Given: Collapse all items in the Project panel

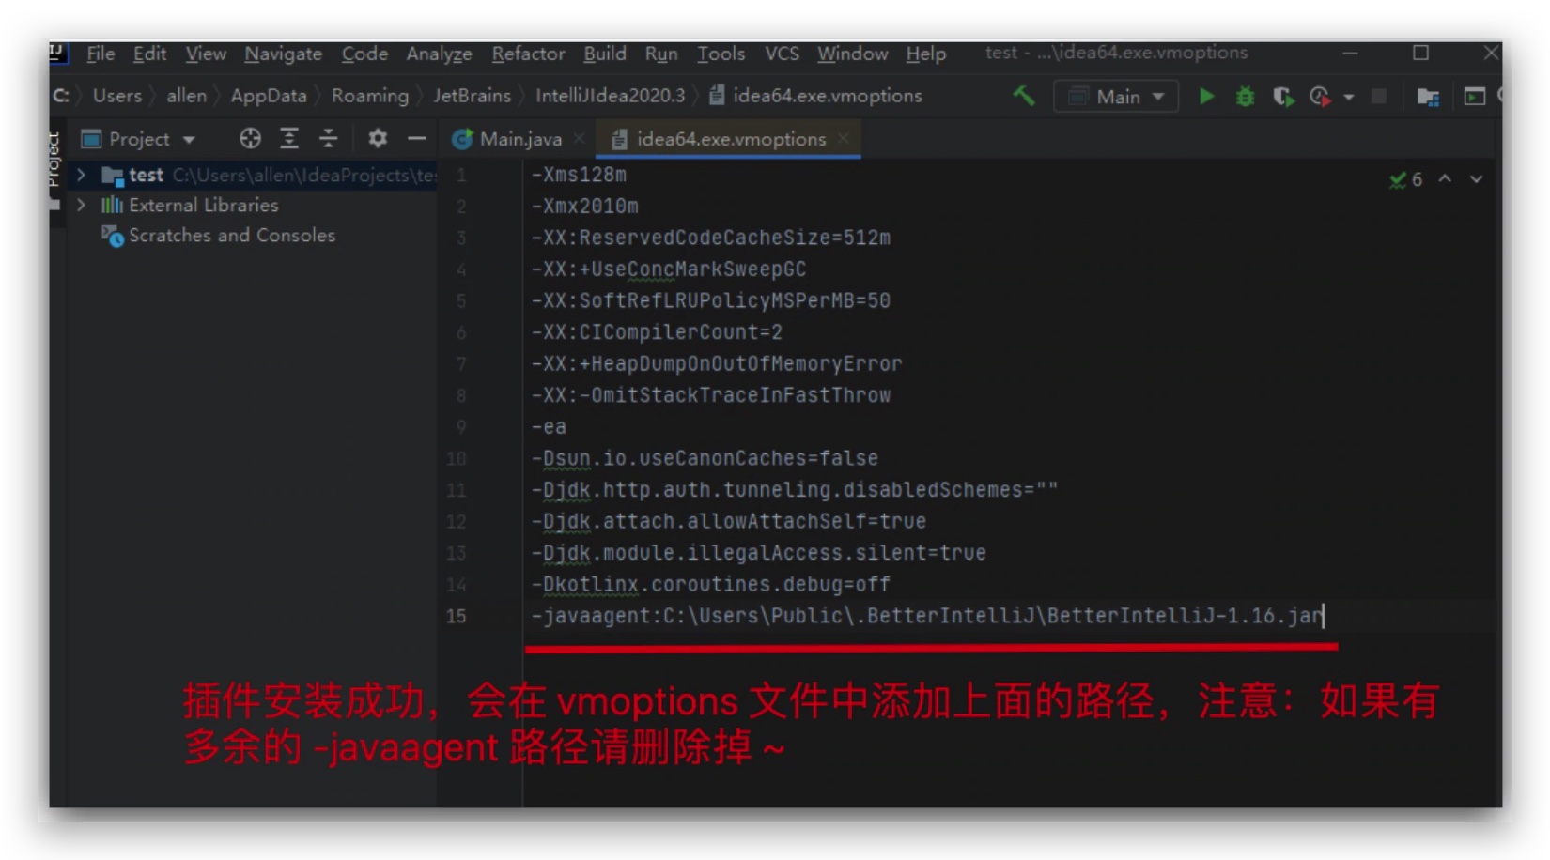Looking at the screenshot, I should click(x=328, y=139).
